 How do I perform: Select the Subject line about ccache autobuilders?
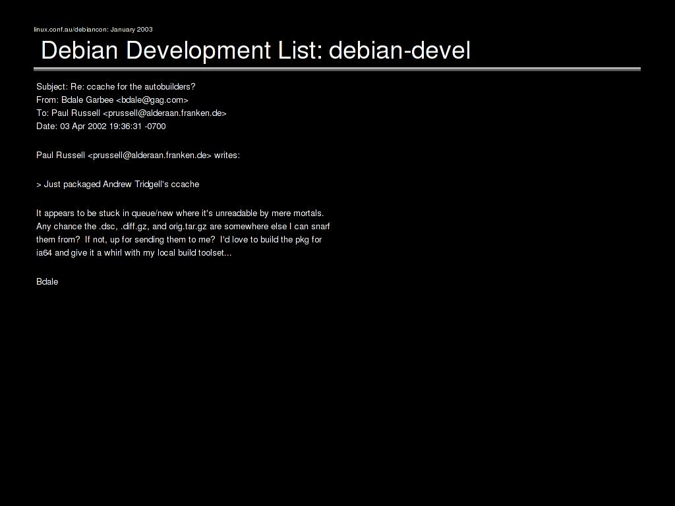coord(115,86)
